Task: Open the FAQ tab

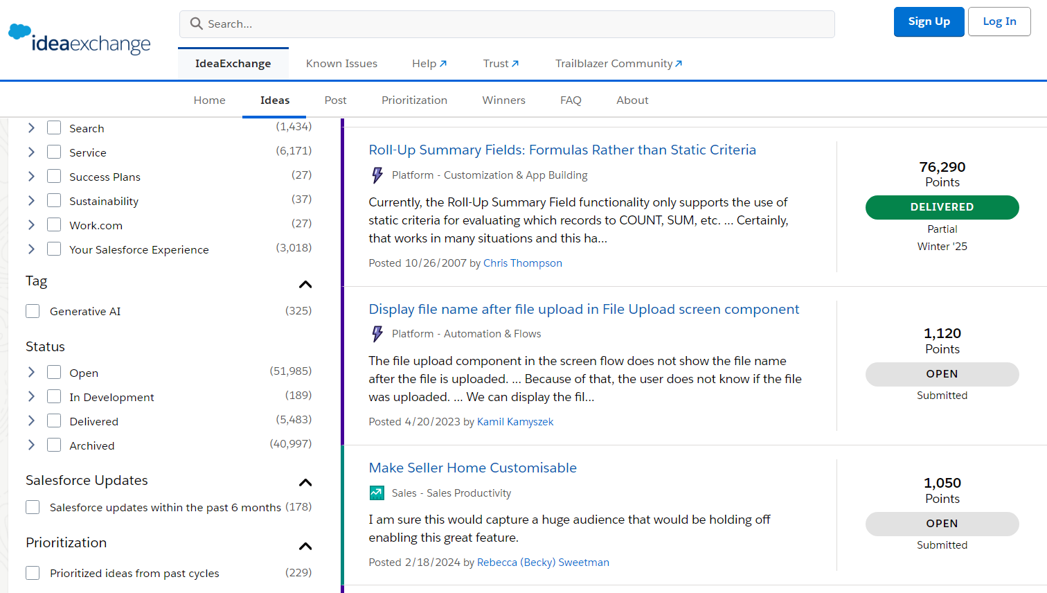Action: (x=571, y=100)
